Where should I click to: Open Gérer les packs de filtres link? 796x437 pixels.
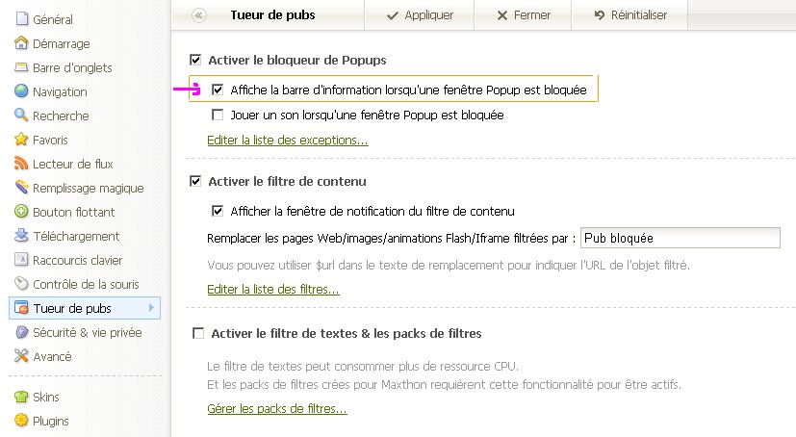coord(276,408)
